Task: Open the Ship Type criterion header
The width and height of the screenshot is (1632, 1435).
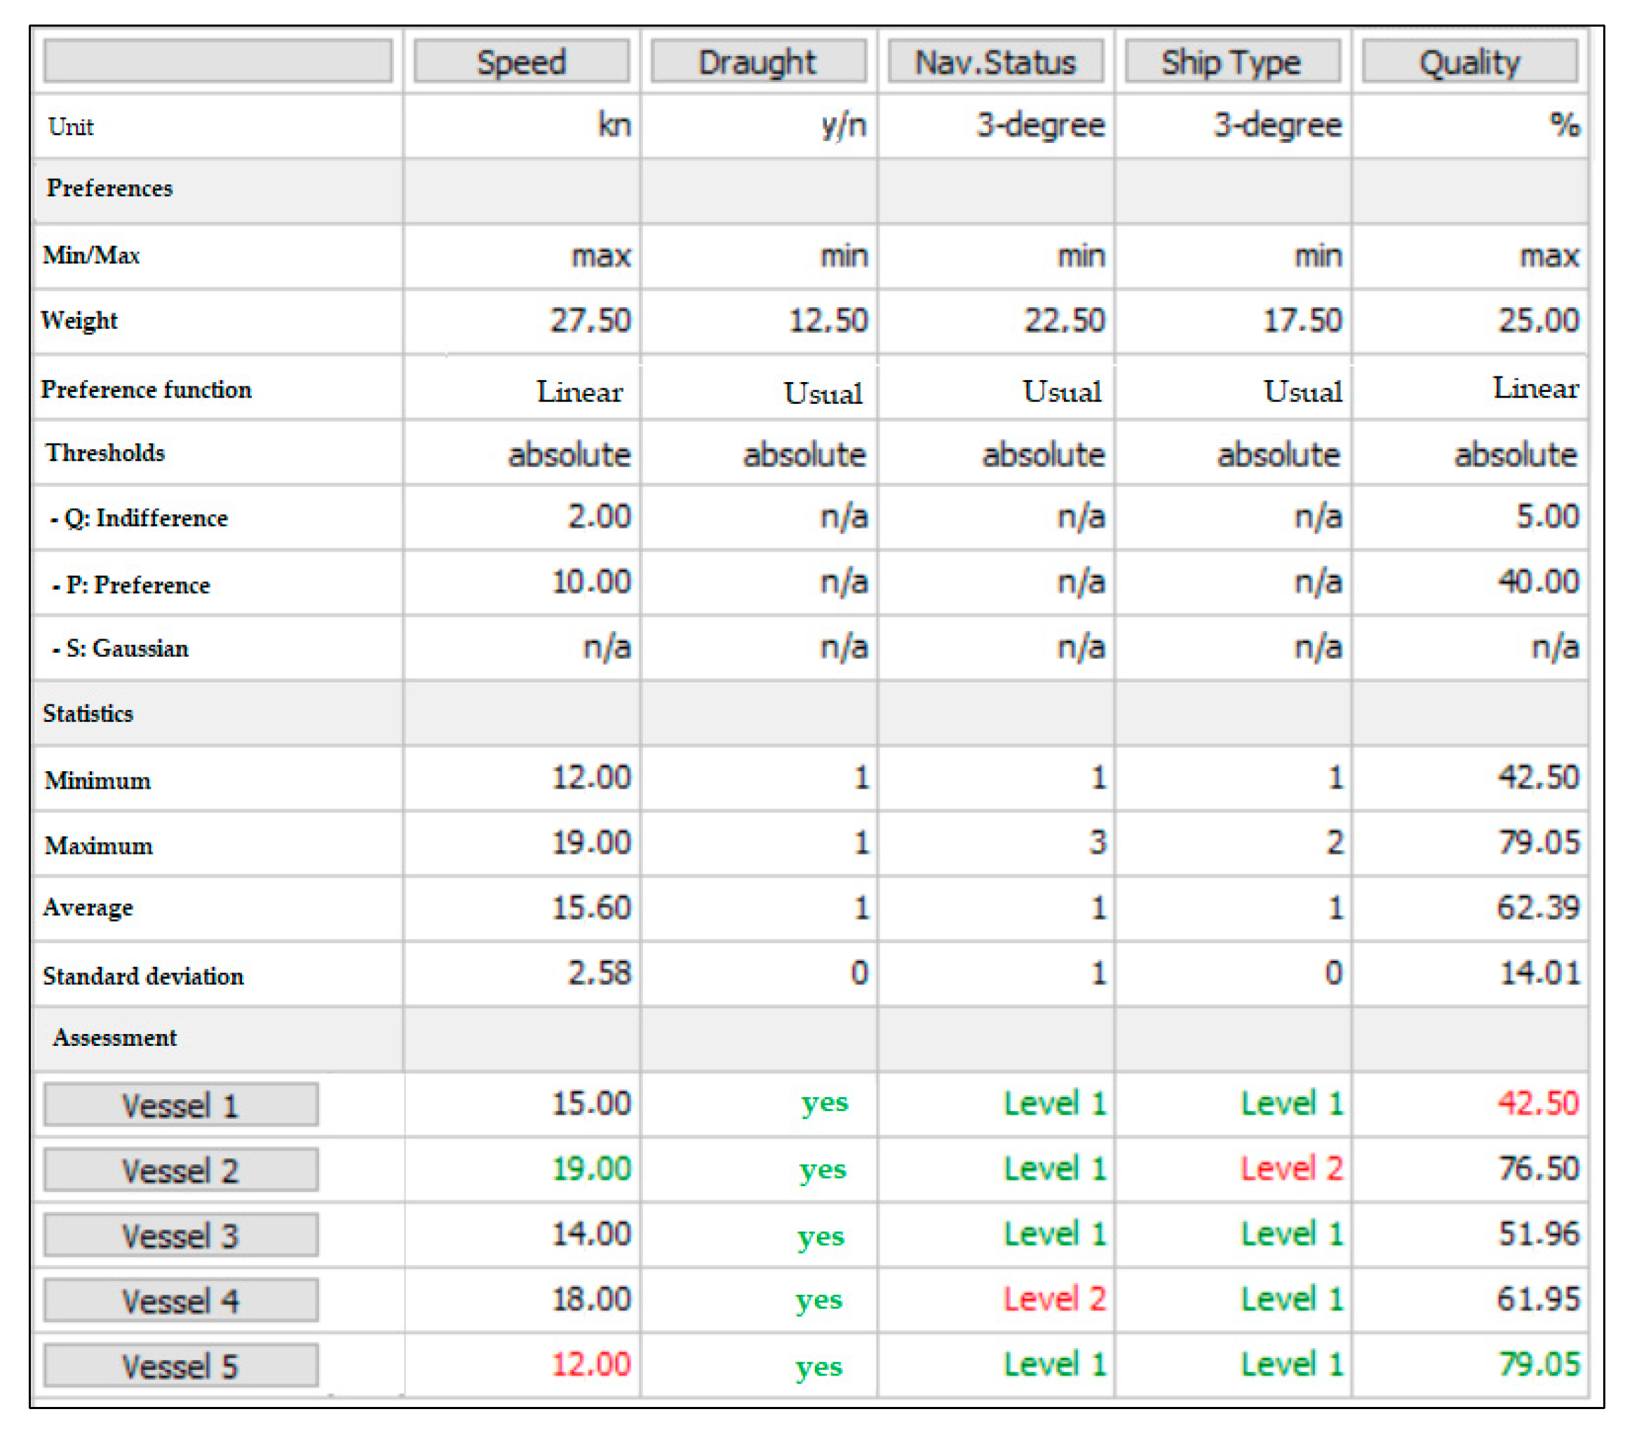Action: click(x=1231, y=62)
